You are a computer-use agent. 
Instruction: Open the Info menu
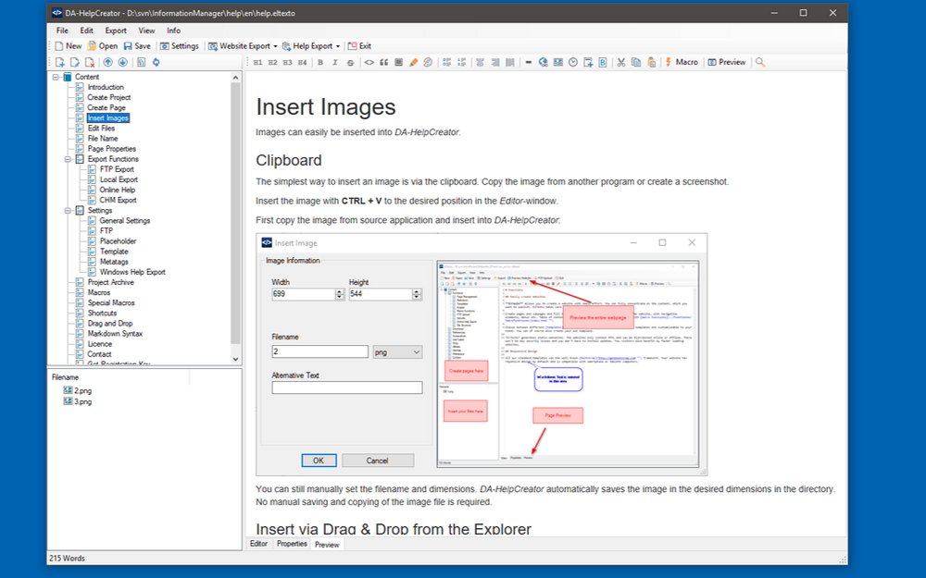[174, 31]
